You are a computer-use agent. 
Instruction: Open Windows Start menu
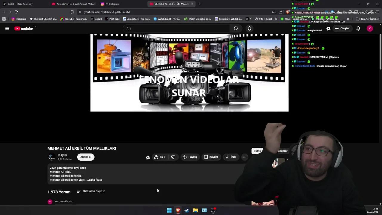169,210
